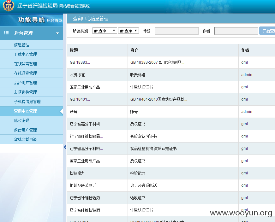This screenshot has width=275, height=222.
Task: Focus the 作者 input field
Action: 236,31
